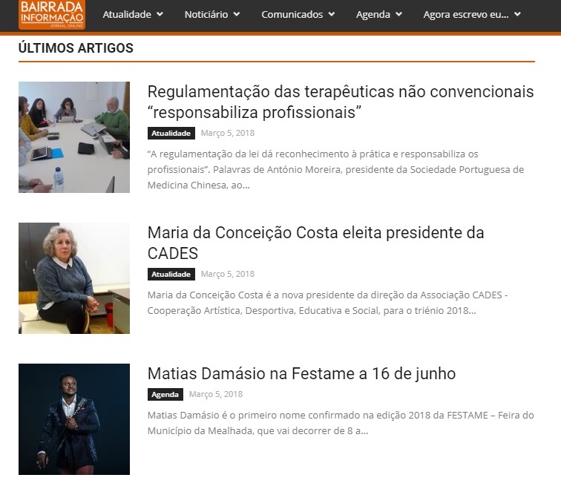Click Atualidade tag on CADES article

pyautogui.click(x=171, y=274)
